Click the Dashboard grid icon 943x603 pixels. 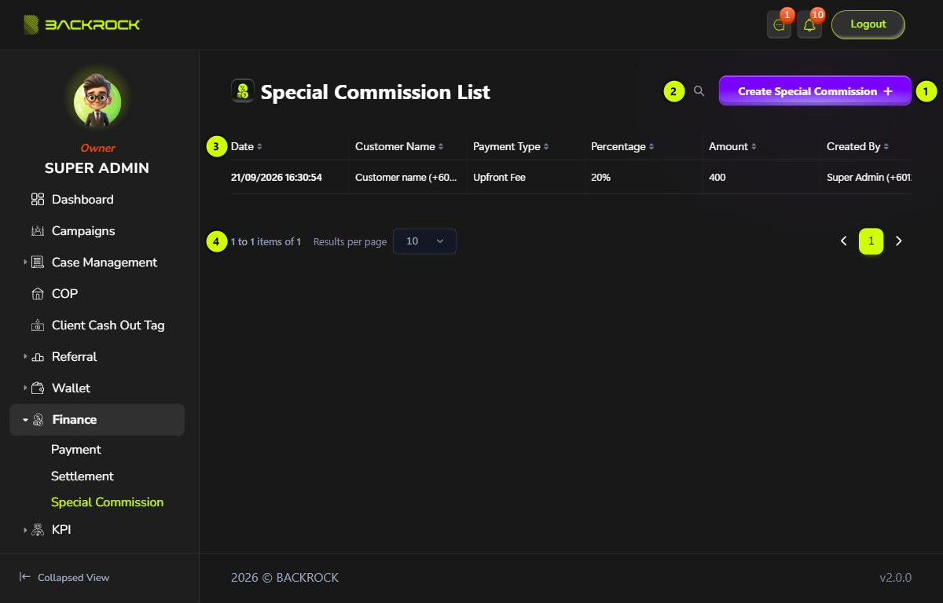(38, 200)
